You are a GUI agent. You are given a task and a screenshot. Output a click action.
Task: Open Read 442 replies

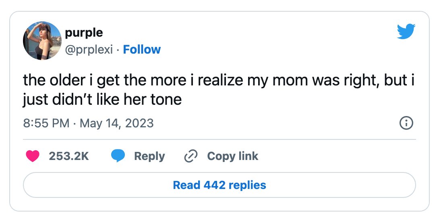coord(219,185)
